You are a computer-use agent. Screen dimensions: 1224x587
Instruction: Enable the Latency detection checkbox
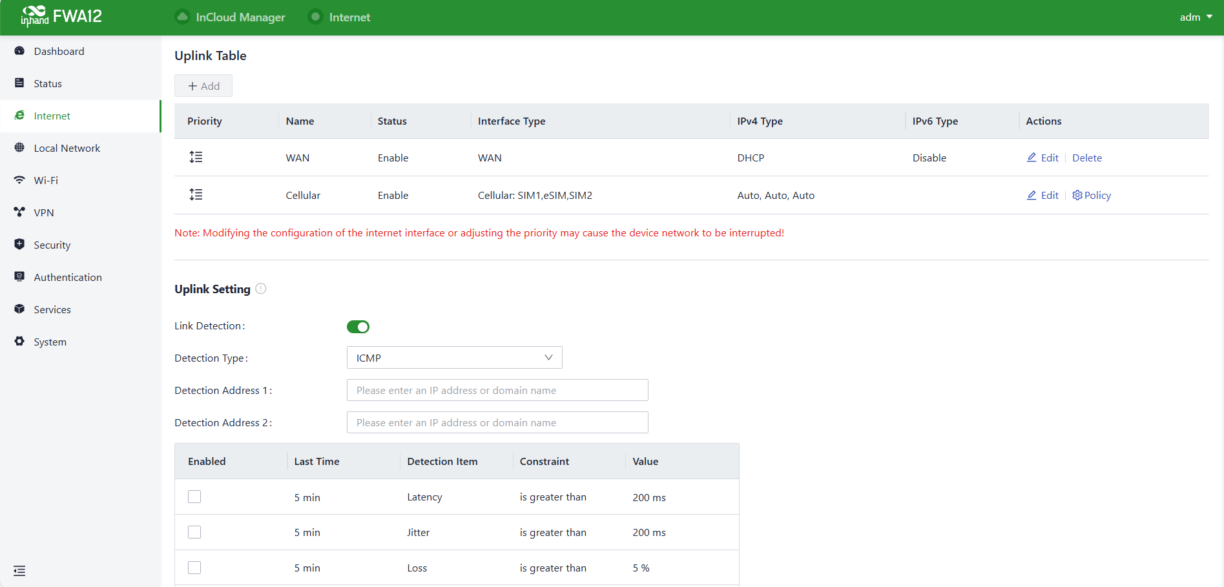194,497
